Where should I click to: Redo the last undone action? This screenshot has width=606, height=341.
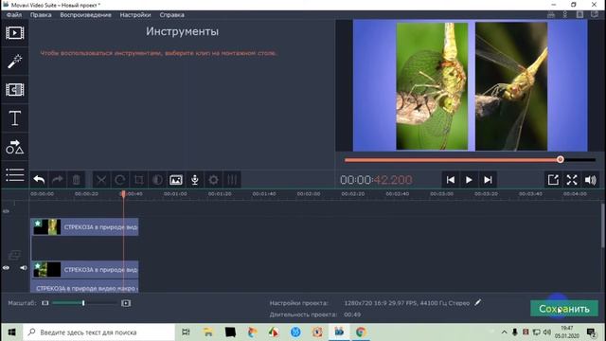click(58, 180)
